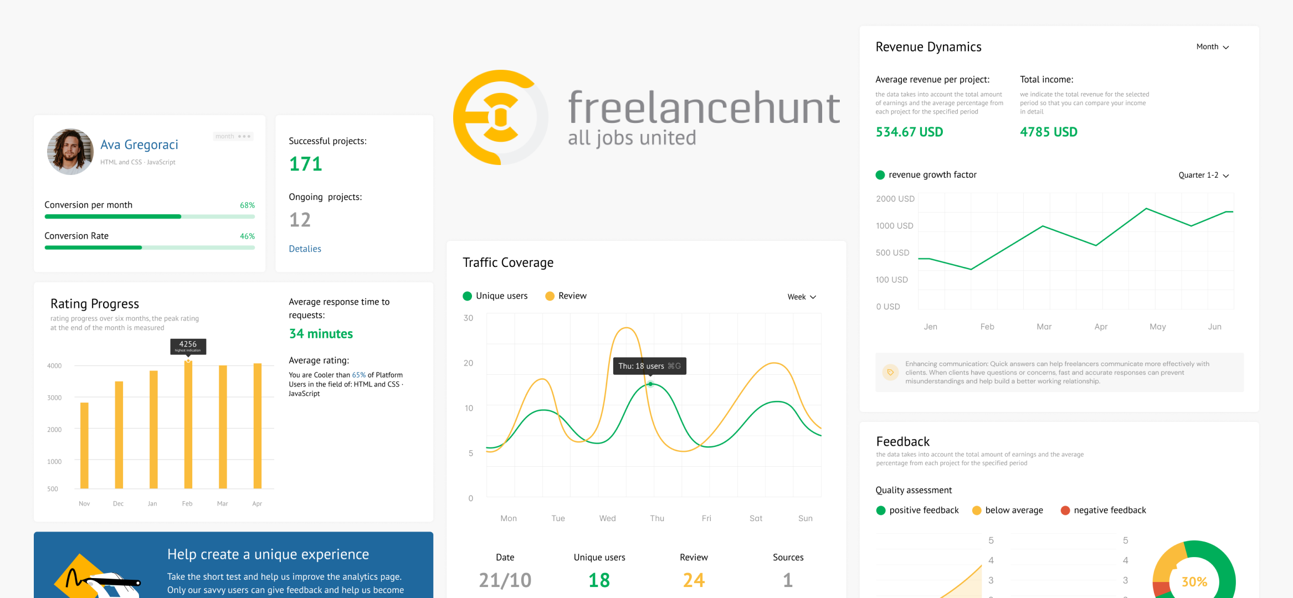Screen dimensions: 1293x598
Task: Open the three-dots month menu
Action: tap(244, 136)
